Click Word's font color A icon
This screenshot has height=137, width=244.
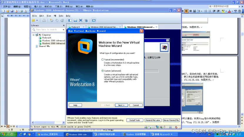[229, 11]
